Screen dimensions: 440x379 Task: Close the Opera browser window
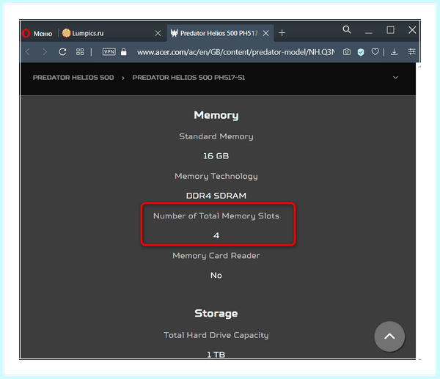[412, 30]
